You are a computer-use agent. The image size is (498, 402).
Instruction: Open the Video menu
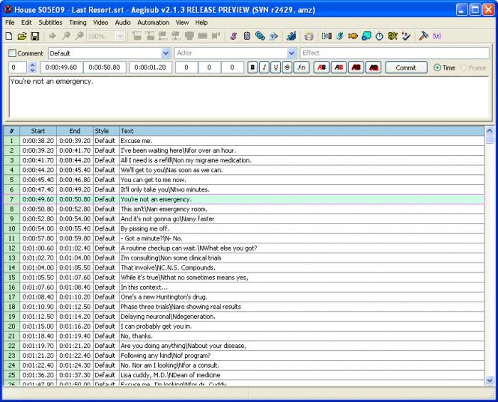(x=101, y=22)
